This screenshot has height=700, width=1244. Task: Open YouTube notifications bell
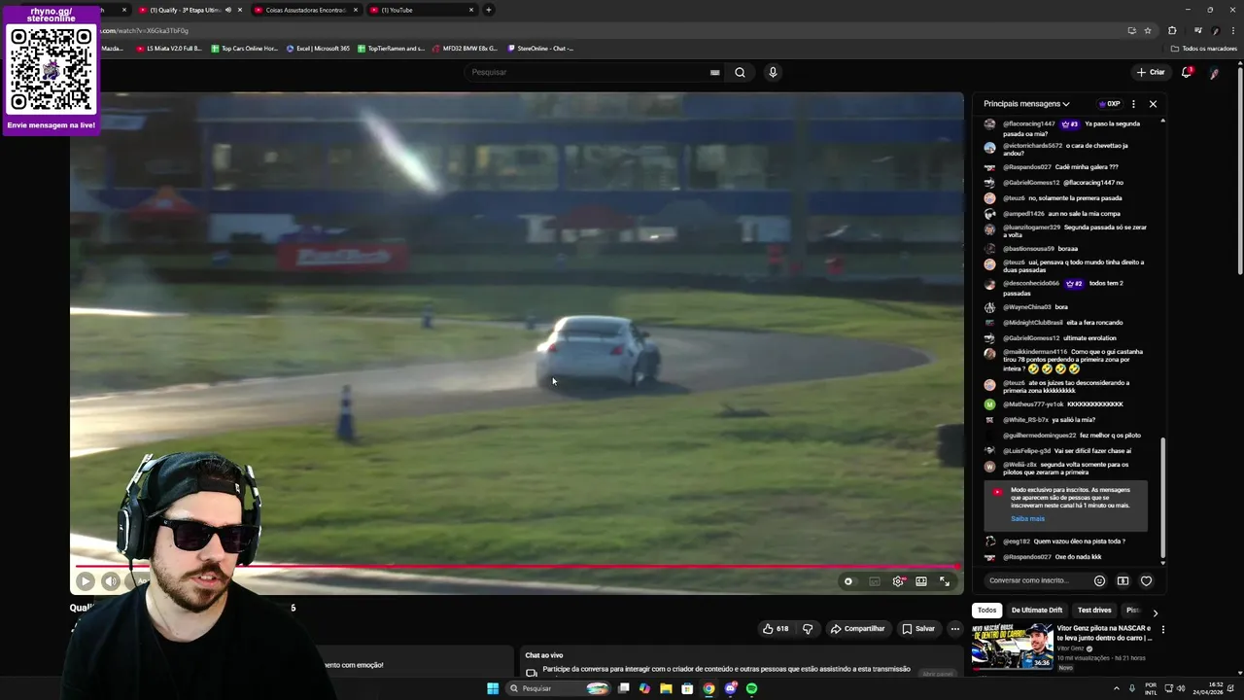pos(1187,72)
